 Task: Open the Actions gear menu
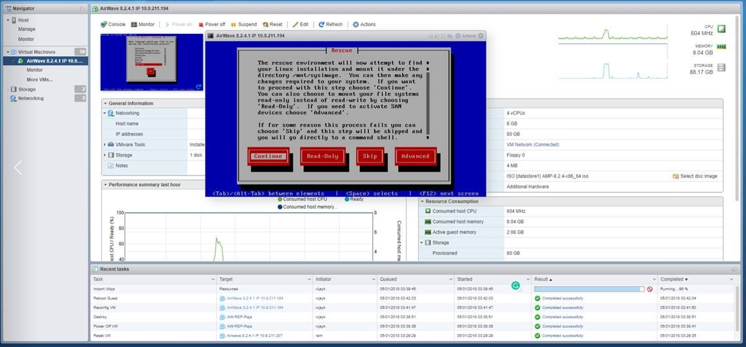[364, 24]
